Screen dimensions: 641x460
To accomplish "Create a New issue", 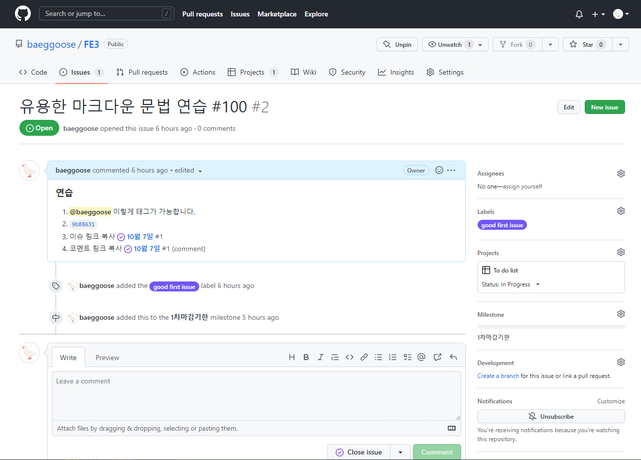I will [605, 107].
